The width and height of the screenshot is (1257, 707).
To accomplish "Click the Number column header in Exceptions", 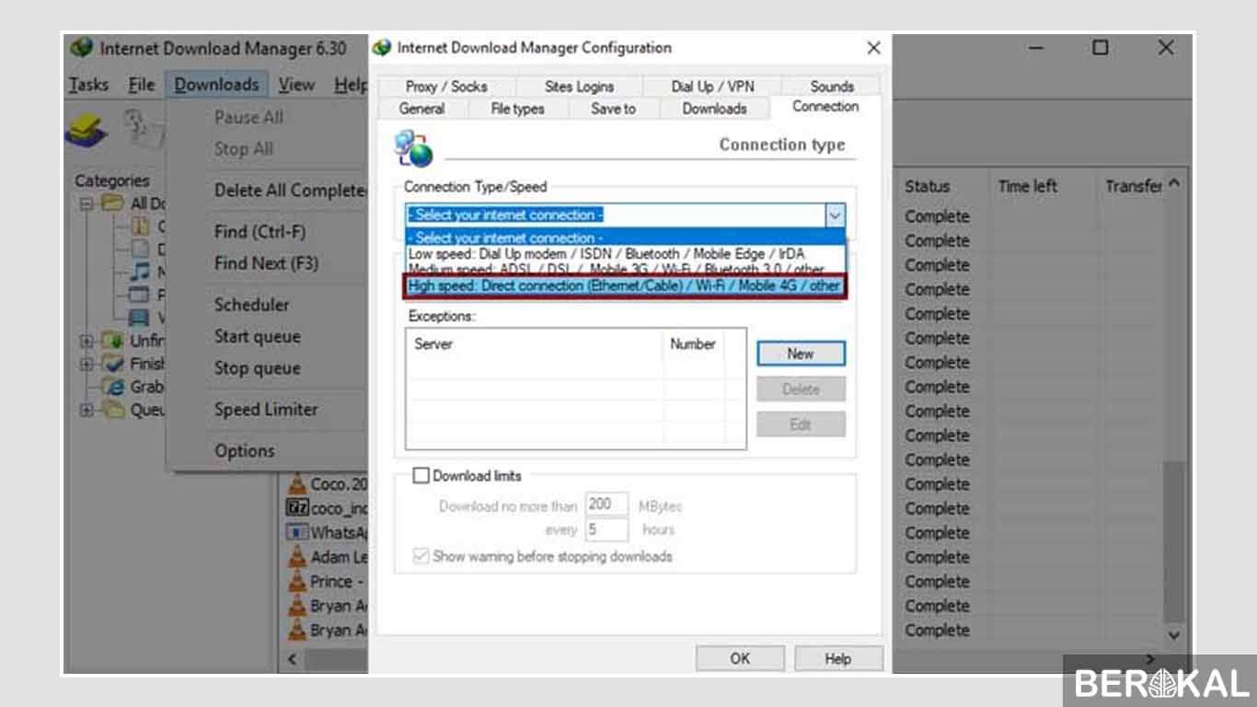I will [x=694, y=344].
